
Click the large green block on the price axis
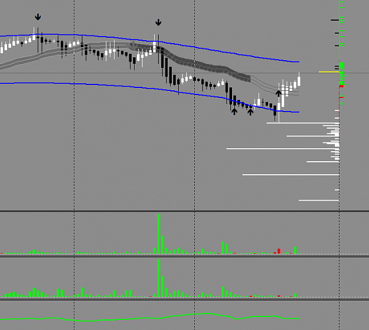pos(341,66)
